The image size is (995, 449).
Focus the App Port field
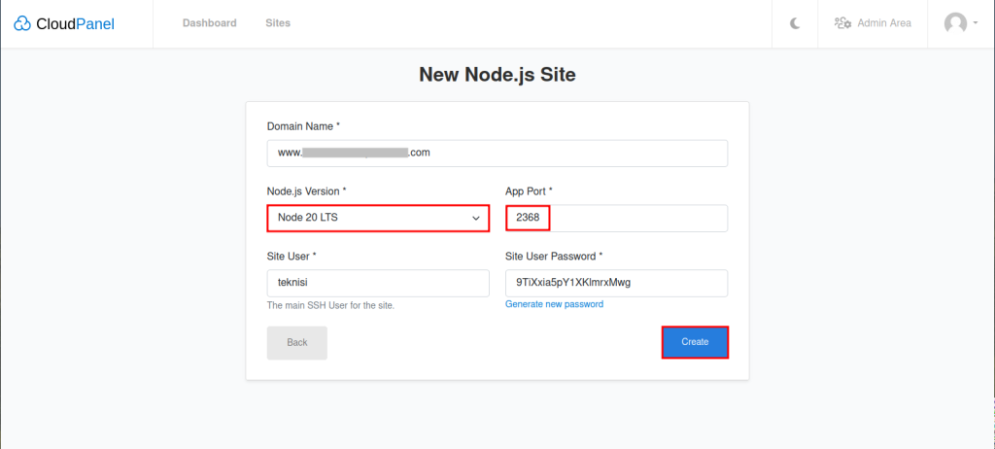pos(616,218)
